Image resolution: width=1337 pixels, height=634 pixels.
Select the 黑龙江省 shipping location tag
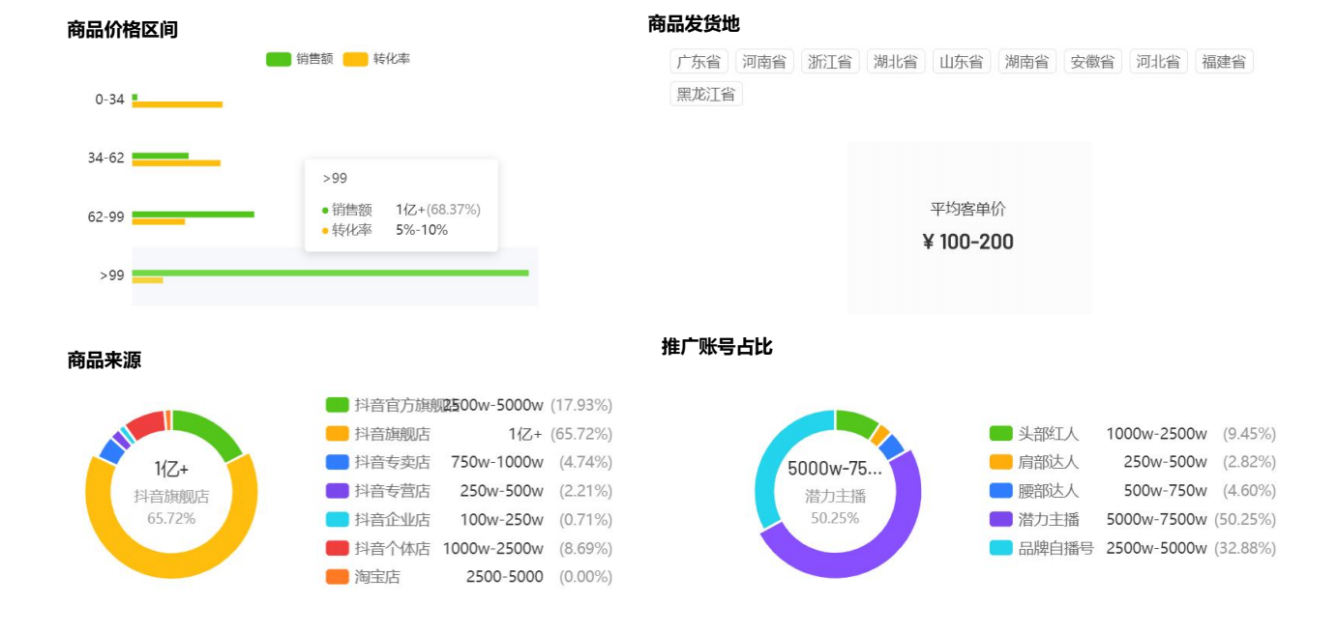pos(704,94)
